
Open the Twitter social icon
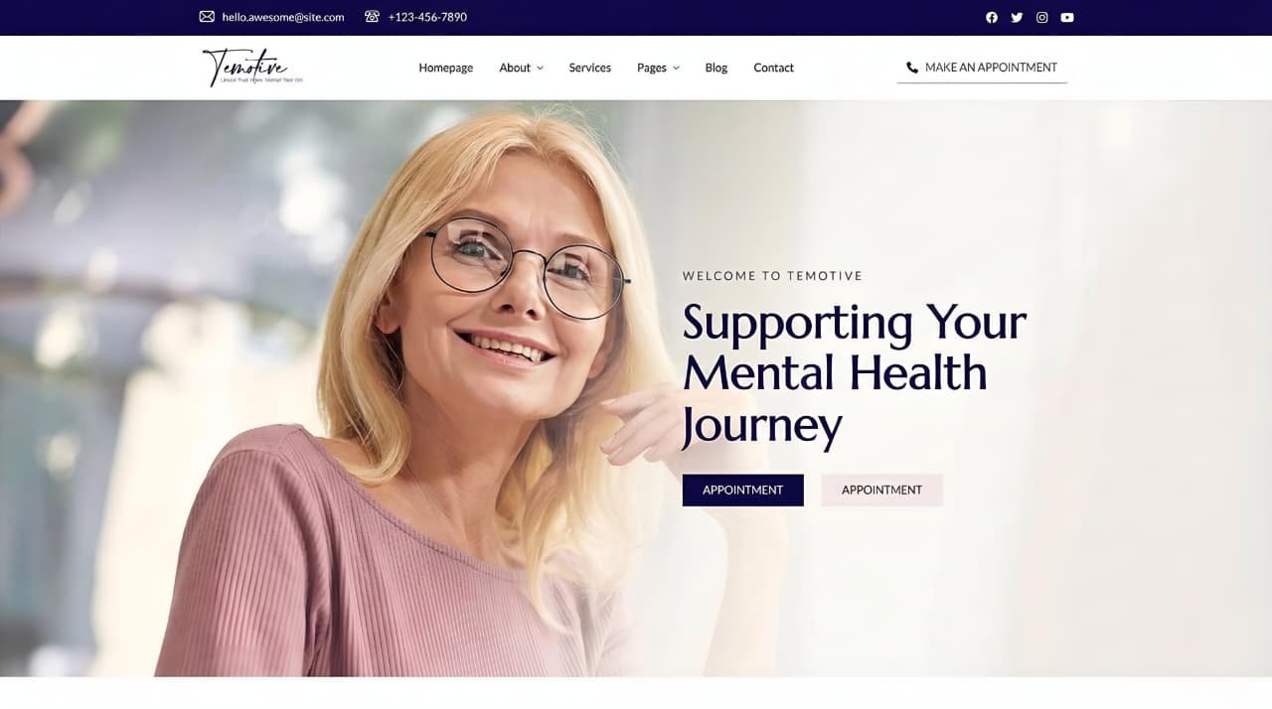click(1017, 17)
